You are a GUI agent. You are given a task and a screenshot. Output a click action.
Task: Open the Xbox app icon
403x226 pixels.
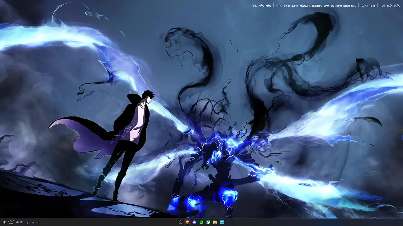[x=208, y=222]
